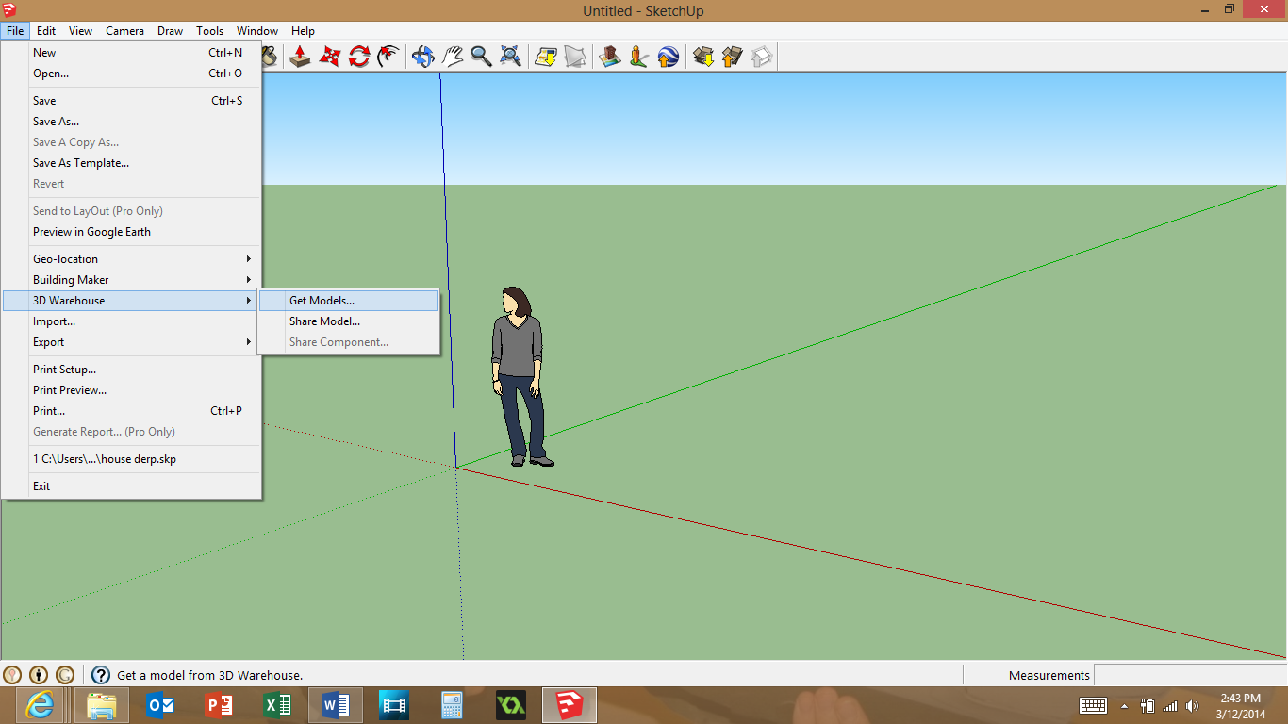
Task: Choose Print Preview...
Action: [131, 390]
